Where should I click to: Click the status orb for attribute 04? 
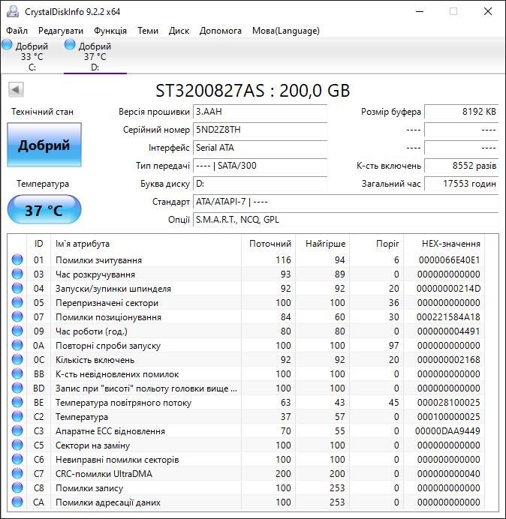coord(17,288)
